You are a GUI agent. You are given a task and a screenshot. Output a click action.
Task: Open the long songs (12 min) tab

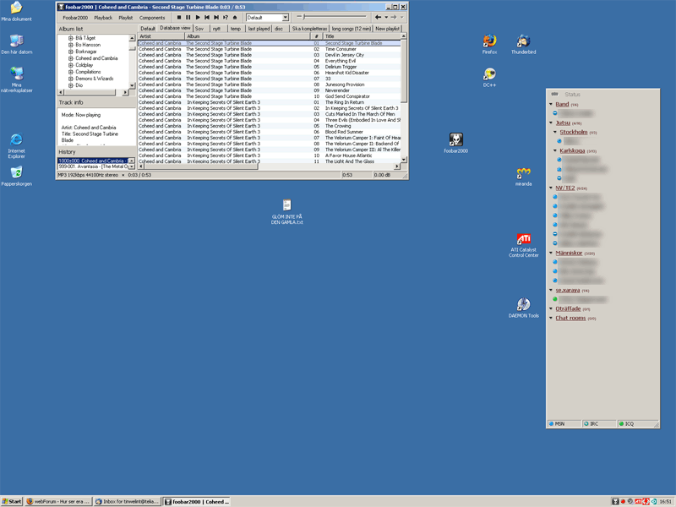[x=351, y=29]
